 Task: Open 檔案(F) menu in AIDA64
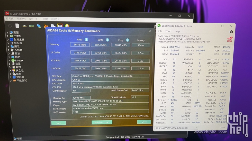click(x=10, y=19)
